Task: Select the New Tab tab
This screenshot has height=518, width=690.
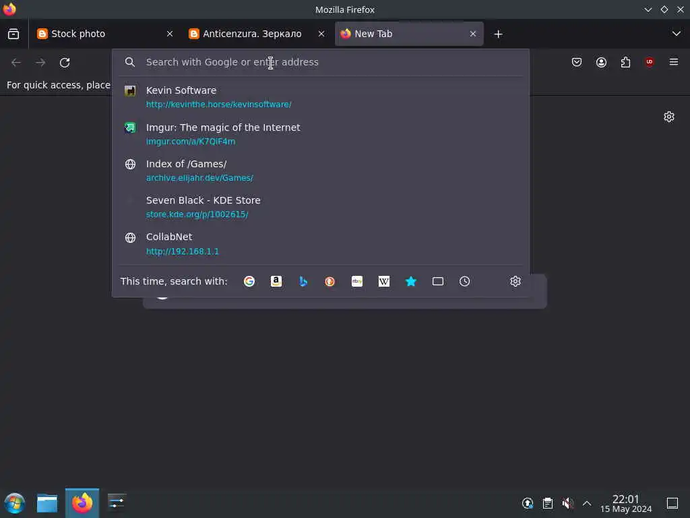Action: pyautogui.click(x=409, y=34)
